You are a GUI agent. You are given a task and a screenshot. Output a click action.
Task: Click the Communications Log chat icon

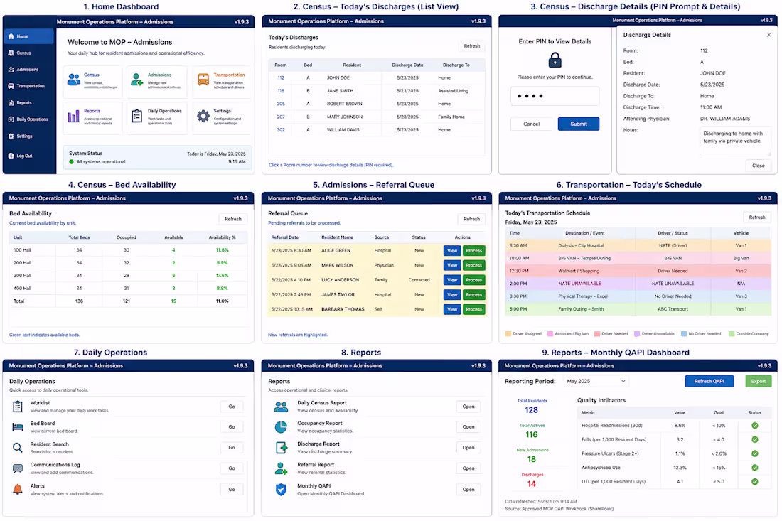18,468
